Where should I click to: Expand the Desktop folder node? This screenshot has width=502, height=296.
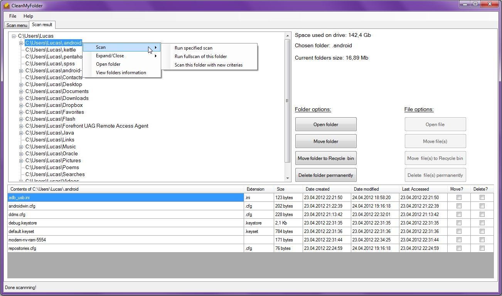click(21, 85)
